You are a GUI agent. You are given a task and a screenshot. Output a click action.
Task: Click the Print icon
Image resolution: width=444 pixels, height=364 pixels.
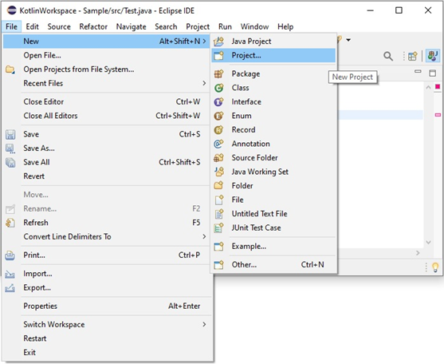pyautogui.click(x=10, y=255)
